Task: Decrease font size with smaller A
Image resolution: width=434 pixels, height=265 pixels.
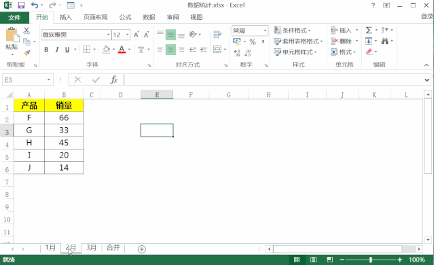Action: pos(146,35)
